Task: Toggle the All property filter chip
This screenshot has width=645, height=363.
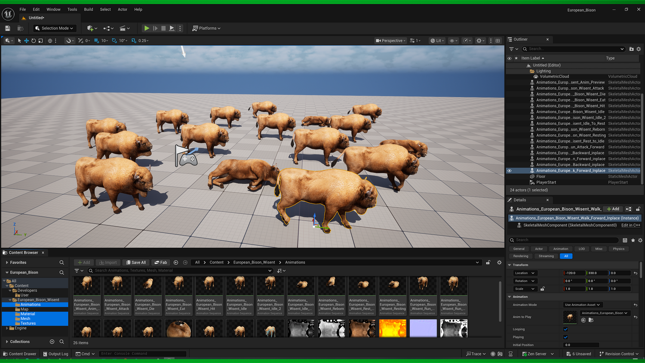Action: (x=566, y=256)
